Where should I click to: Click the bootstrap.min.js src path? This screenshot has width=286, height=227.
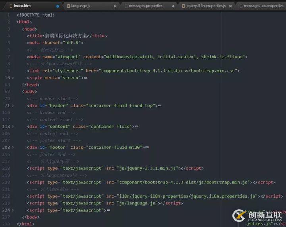click(183, 183)
